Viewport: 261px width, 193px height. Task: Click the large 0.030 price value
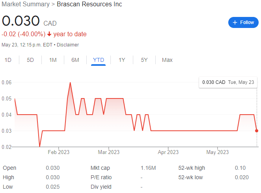click(21, 21)
